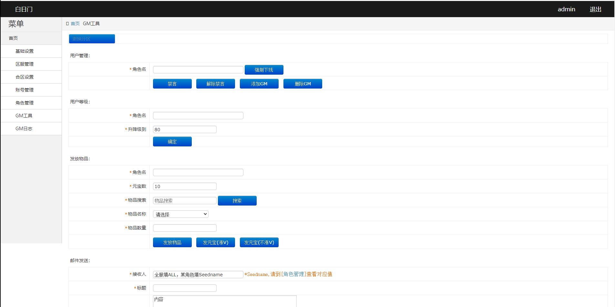Click 强制下线 to force user offline
The height and width of the screenshot is (307, 615).
tap(264, 70)
